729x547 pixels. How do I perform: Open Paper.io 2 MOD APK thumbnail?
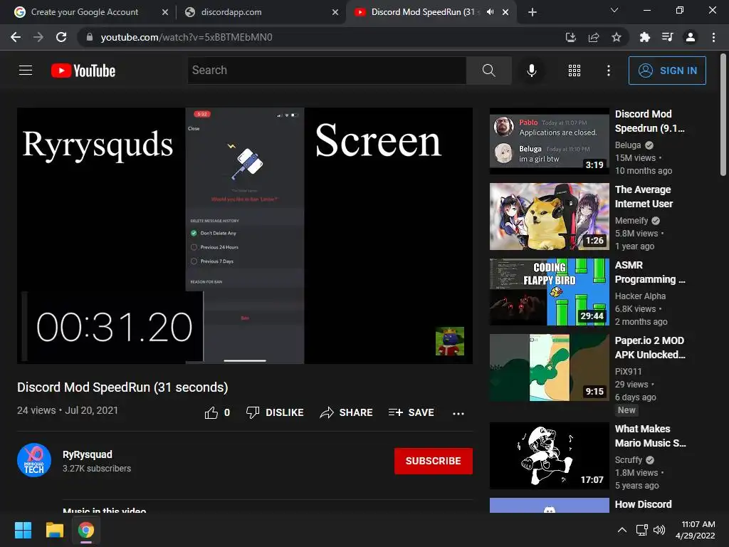(549, 368)
